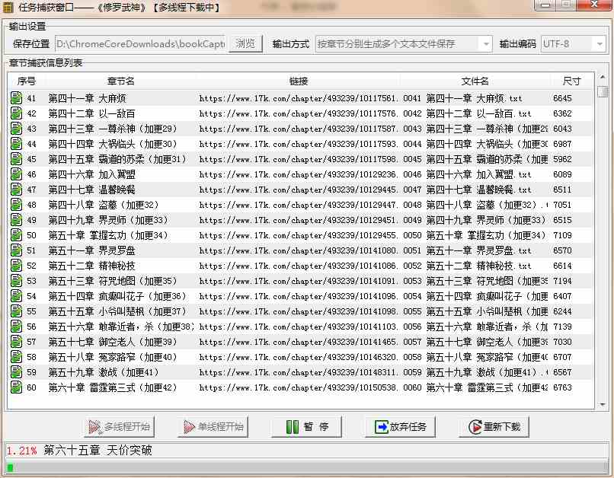The height and width of the screenshot is (478, 614).
Task: Click link ending 10129445 in row 47
Action: click(299, 190)
